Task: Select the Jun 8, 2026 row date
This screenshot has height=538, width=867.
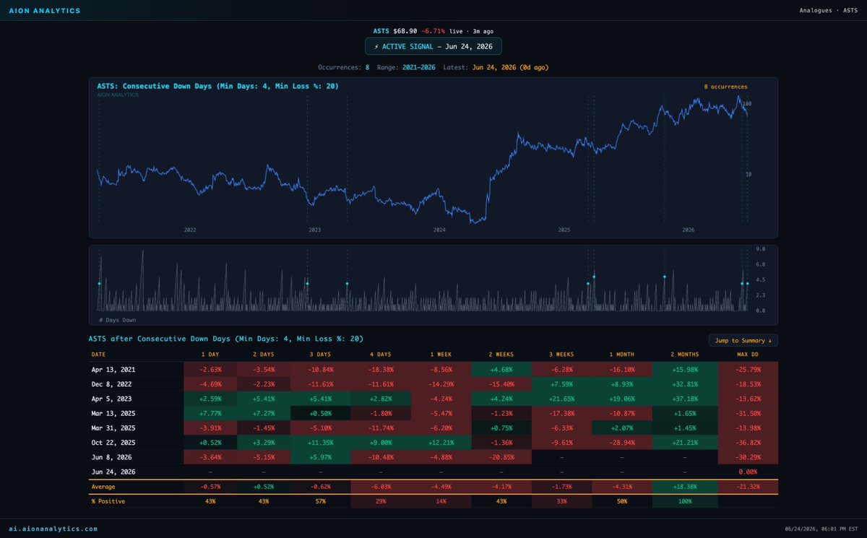Action: [111, 457]
